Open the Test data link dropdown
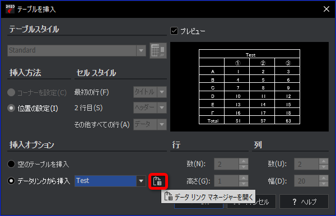Image resolution: width=336 pixels, height=216 pixels. click(141, 181)
